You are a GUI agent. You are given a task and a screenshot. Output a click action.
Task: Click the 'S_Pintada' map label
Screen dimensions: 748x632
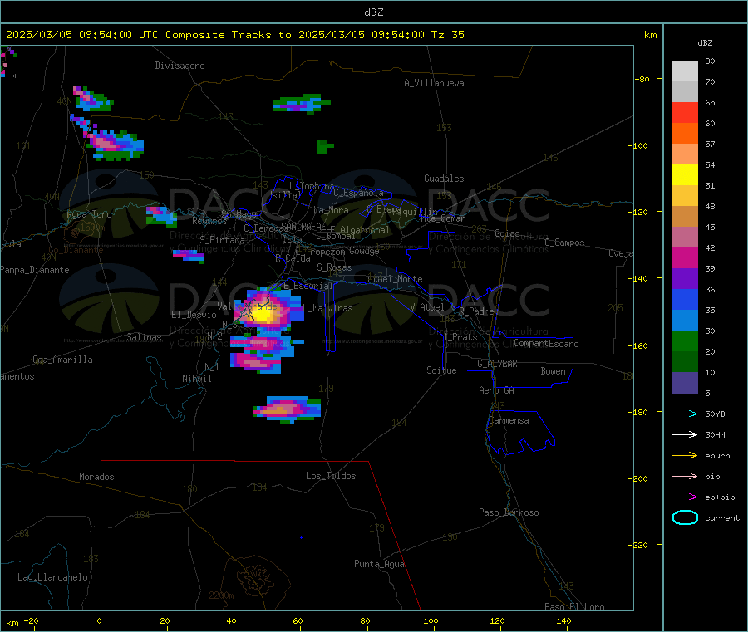click(222, 240)
